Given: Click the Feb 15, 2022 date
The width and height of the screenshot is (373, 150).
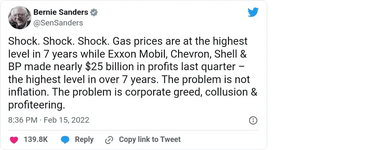Looking at the screenshot, I should click(66, 120).
